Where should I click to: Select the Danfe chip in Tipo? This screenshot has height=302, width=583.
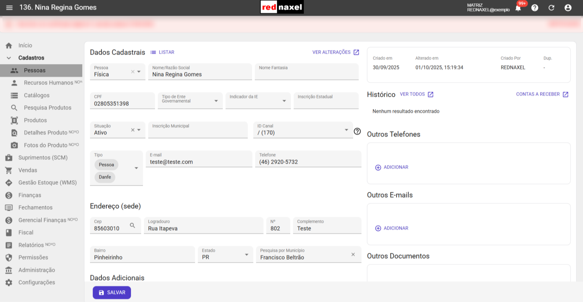click(105, 177)
